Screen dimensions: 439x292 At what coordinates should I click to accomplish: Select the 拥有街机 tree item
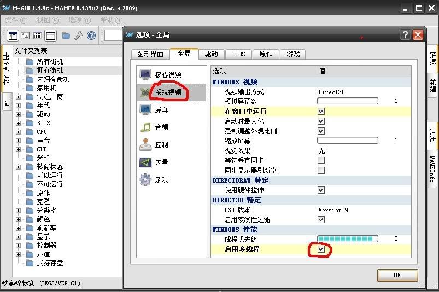(x=50, y=71)
